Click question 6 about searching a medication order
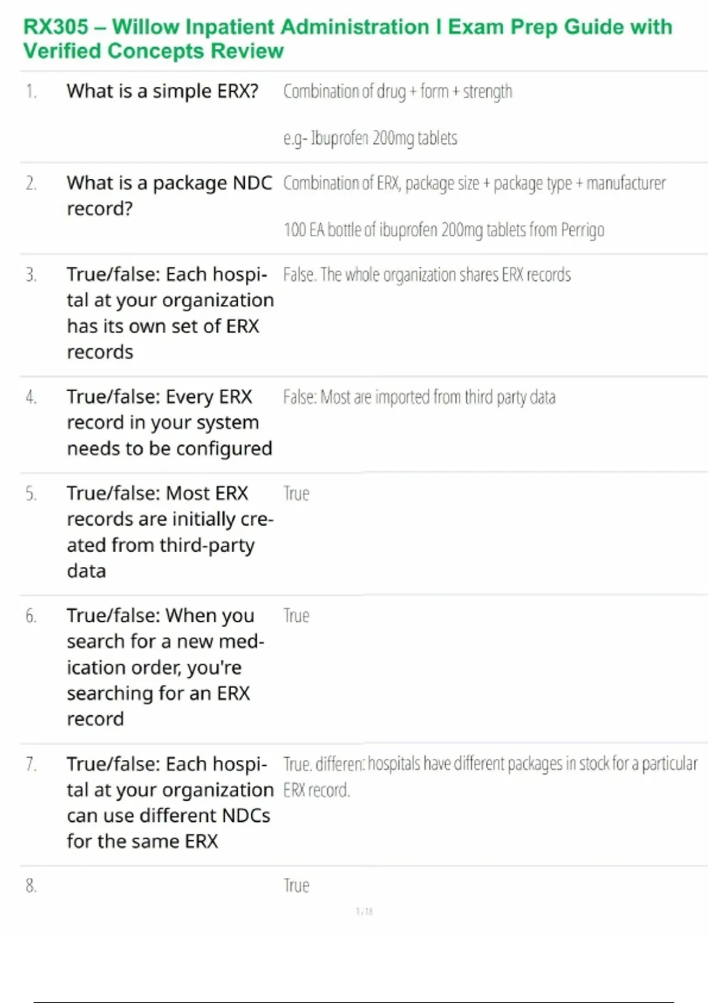Image resolution: width=708 pixels, height=1003 pixels. coord(165,667)
